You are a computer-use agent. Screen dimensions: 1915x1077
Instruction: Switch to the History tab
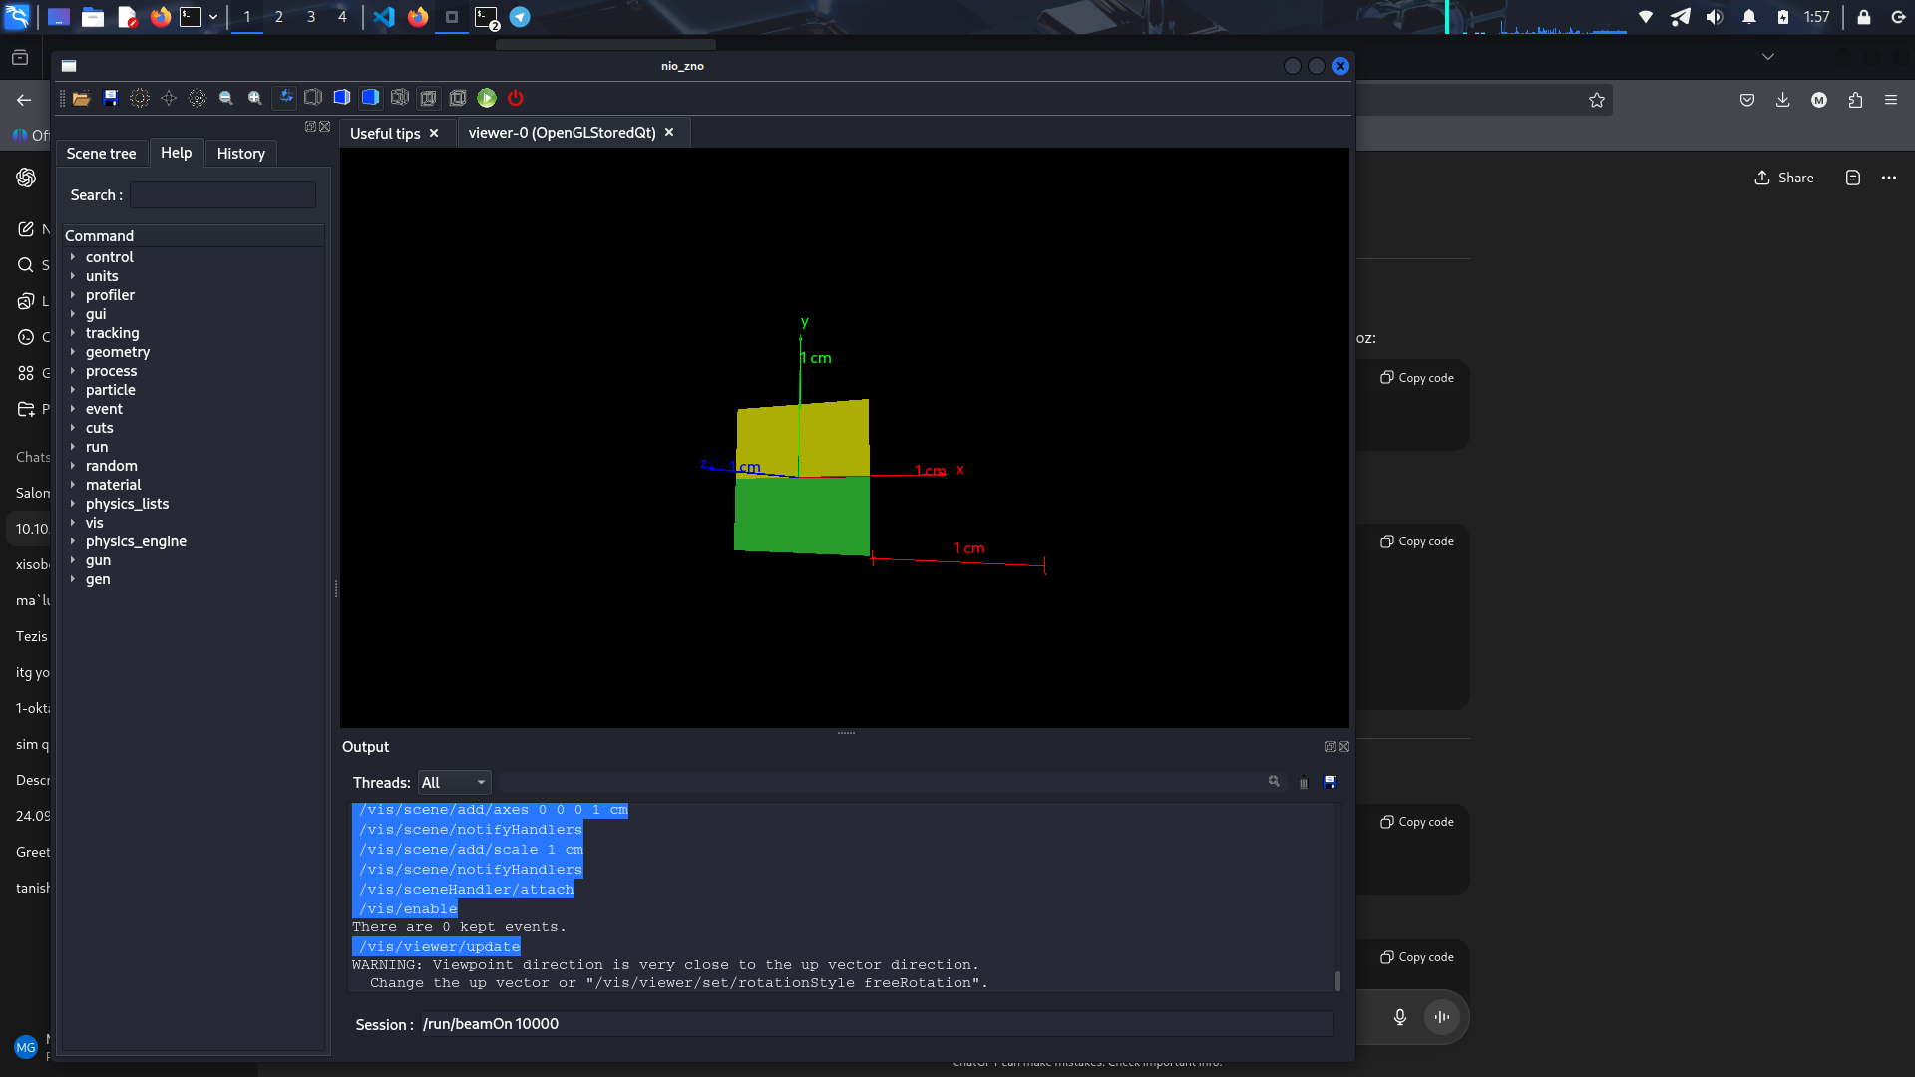(241, 154)
